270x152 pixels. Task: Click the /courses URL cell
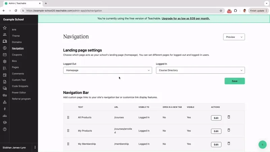coord(119,117)
